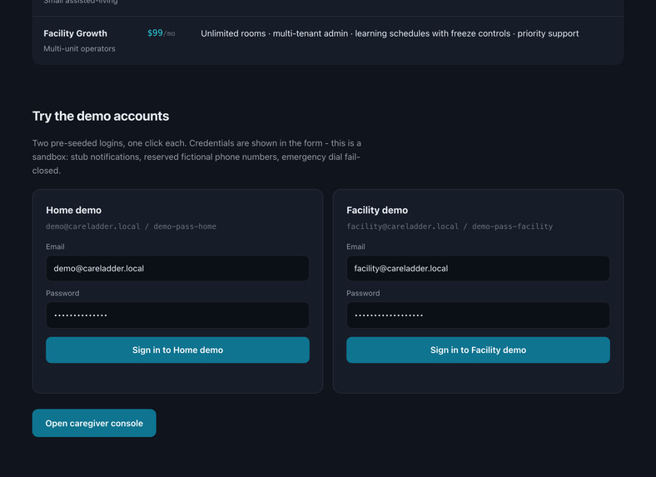Focus the Home demo password field
Screen dimensions: 656x477
177,315
